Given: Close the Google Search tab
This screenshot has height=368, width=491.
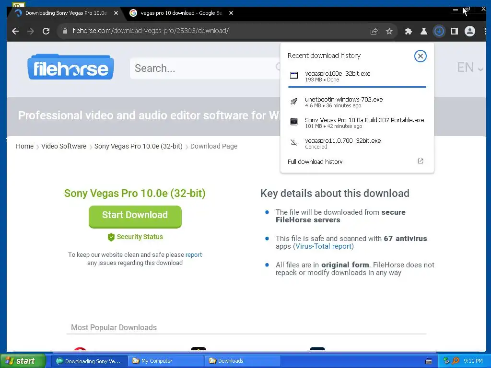Looking at the screenshot, I should [x=231, y=13].
